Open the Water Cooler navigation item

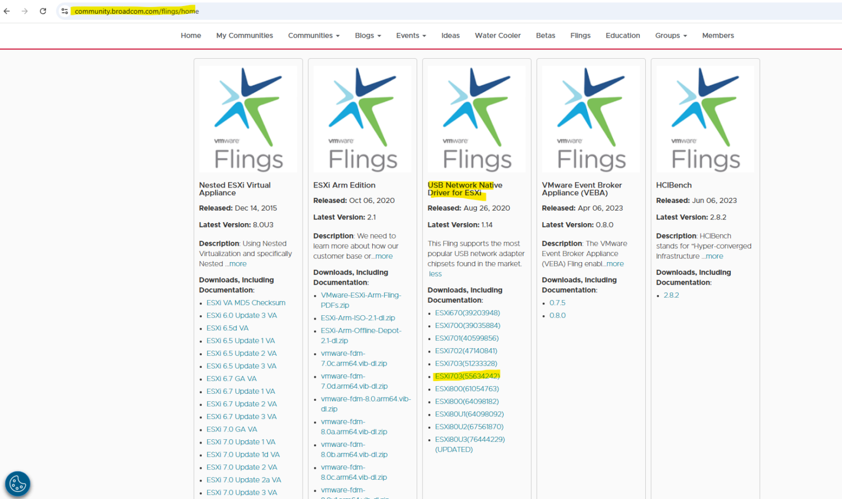click(497, 35)
